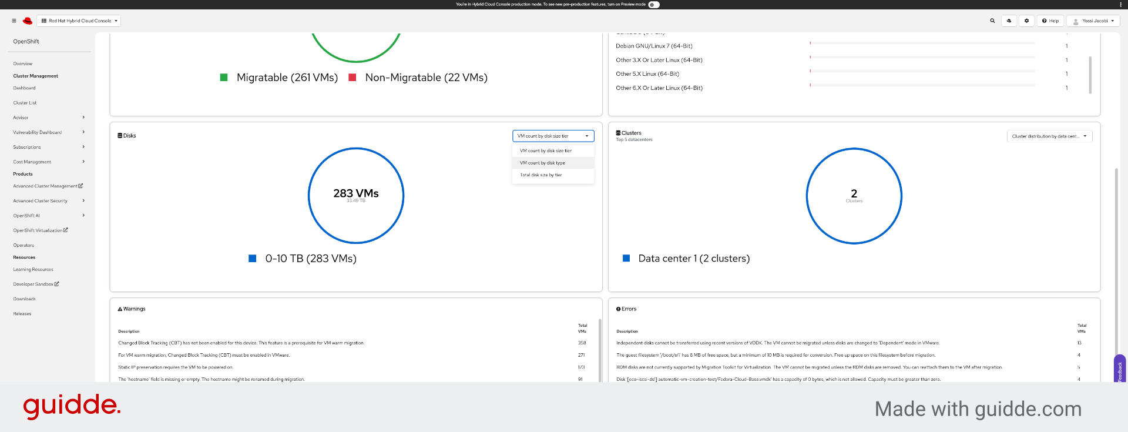Click the OpenShift sidebar heading
Image resolution: width=1128 pixels, height=432 pixels.
pyautogui.click(x=26, y=42)
